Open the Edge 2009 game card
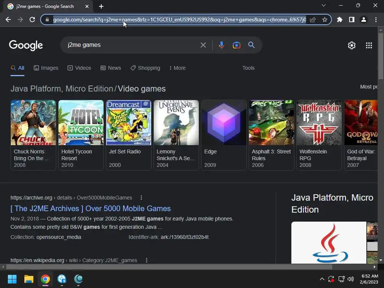 [x=224, y=135]
